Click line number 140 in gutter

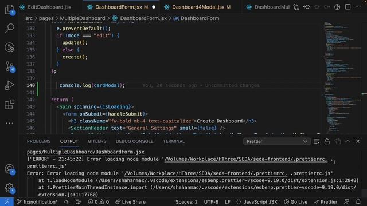click(x=30, y=85)
